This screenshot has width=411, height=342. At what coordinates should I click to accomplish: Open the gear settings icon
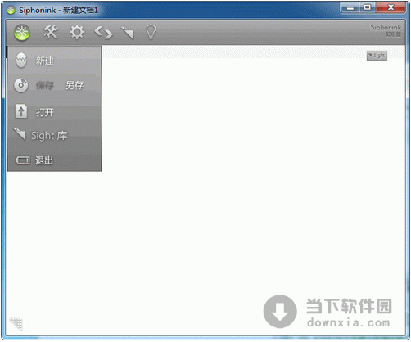[77, 32]
